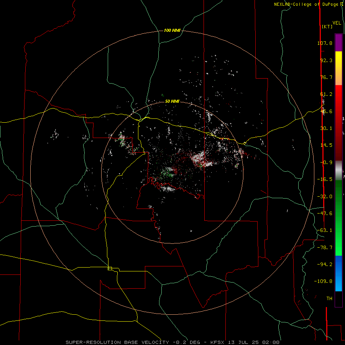Click the TH legend label
This screenshot has width=345, height=345.
click(329, 299)
